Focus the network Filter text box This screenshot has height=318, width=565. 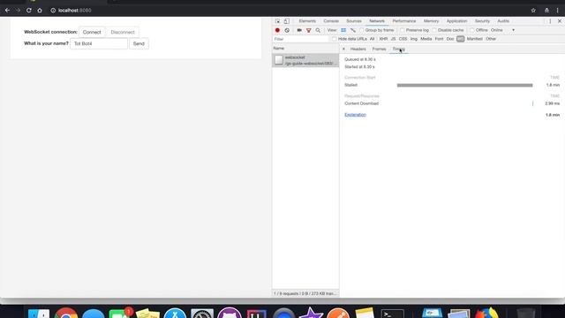(301, 39)
